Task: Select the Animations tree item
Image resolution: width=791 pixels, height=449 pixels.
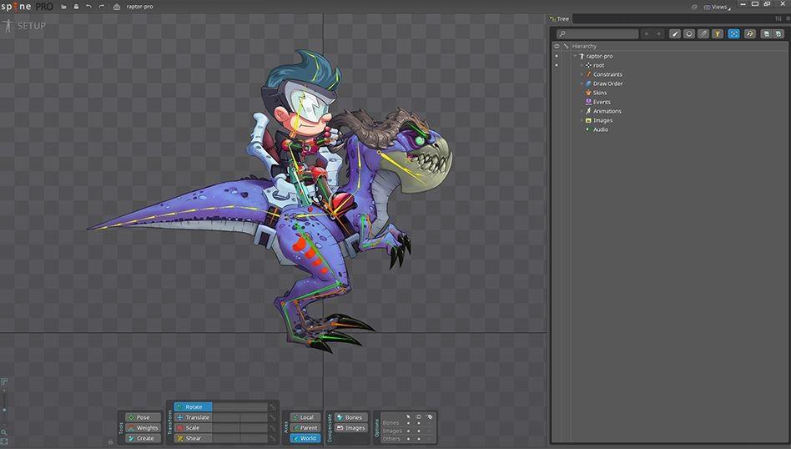Action: 607,111
